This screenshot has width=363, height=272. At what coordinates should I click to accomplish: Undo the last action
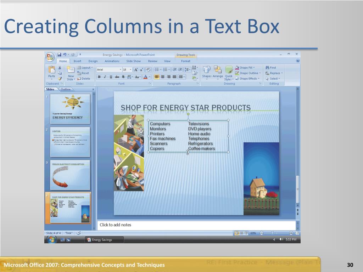click(65, 55)
